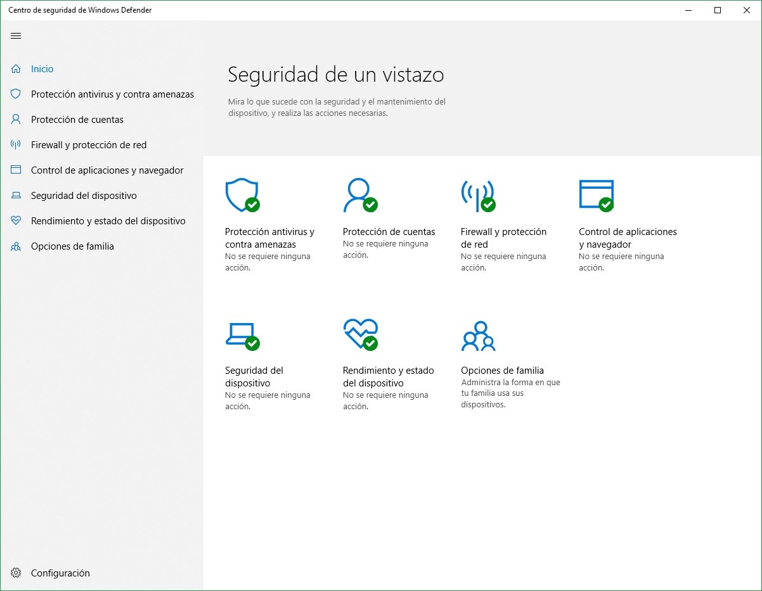Open the large account protection person icon

pyautogui.click(x=360, y=196)
